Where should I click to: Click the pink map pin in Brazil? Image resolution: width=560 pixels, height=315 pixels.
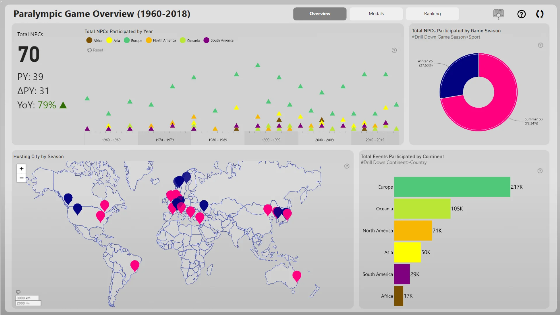point(135,265)
